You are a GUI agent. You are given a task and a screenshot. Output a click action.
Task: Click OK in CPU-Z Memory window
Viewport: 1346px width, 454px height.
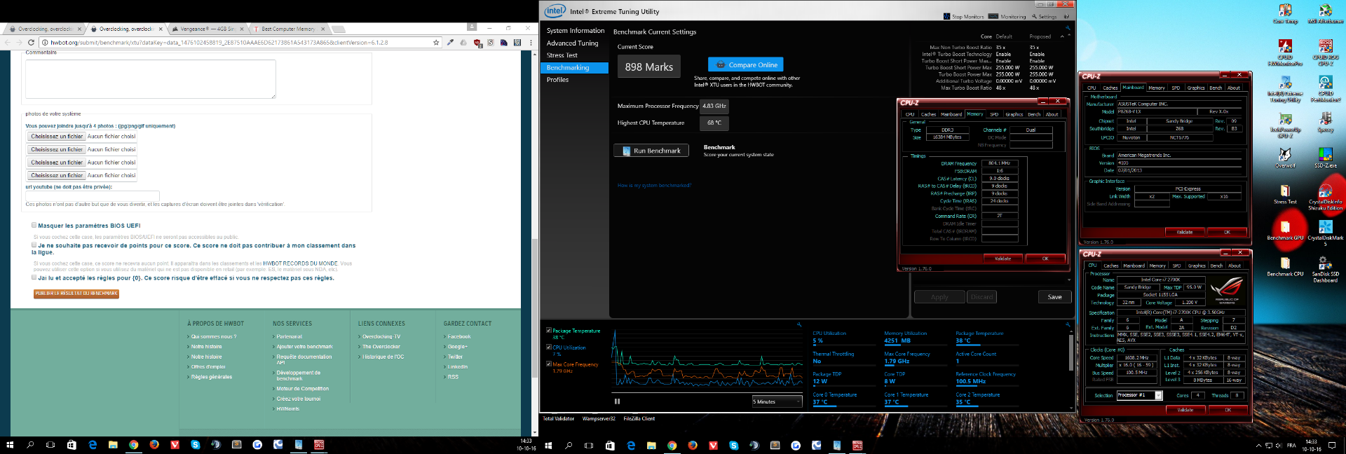point(1045,259)
